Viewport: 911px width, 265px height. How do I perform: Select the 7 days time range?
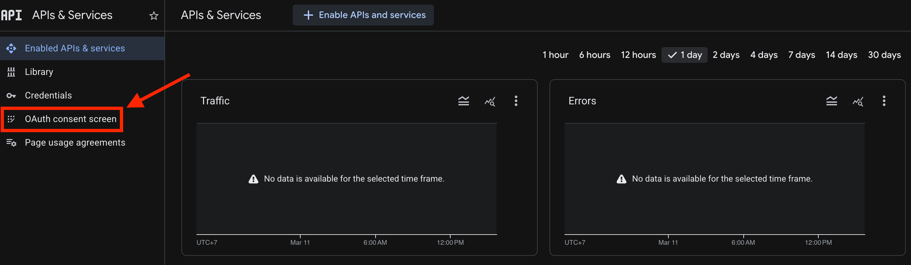[x=801, y=55]
